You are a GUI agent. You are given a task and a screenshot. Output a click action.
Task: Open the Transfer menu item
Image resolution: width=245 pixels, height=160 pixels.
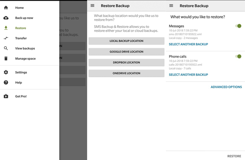(21, 38)
